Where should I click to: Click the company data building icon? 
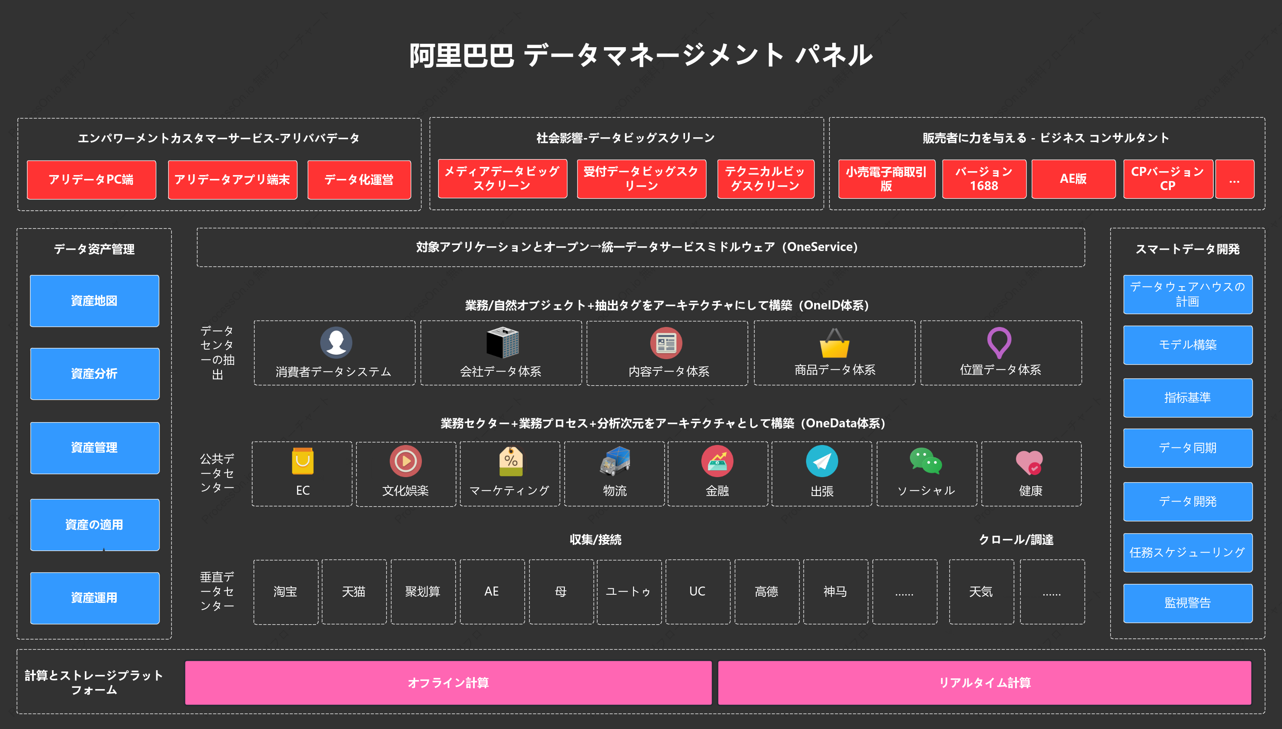502,342
